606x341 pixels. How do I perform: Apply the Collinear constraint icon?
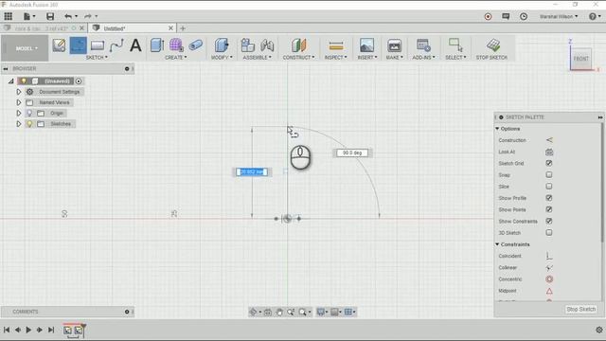(x=549, y=267)
